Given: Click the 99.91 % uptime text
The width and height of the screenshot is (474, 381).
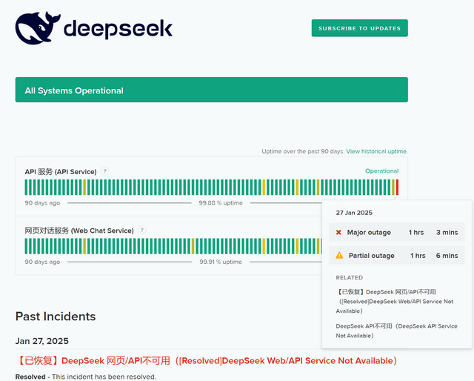Looking at the screenshot, I should [x=221, y=262].
